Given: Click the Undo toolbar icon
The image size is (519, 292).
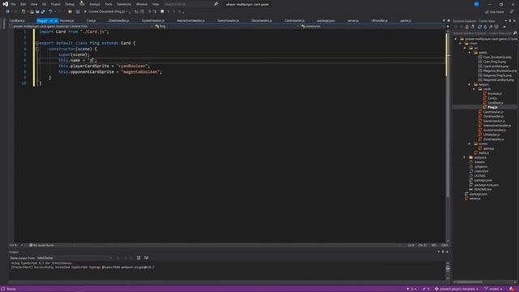Looking at the screenshot, I should (50, 11).
